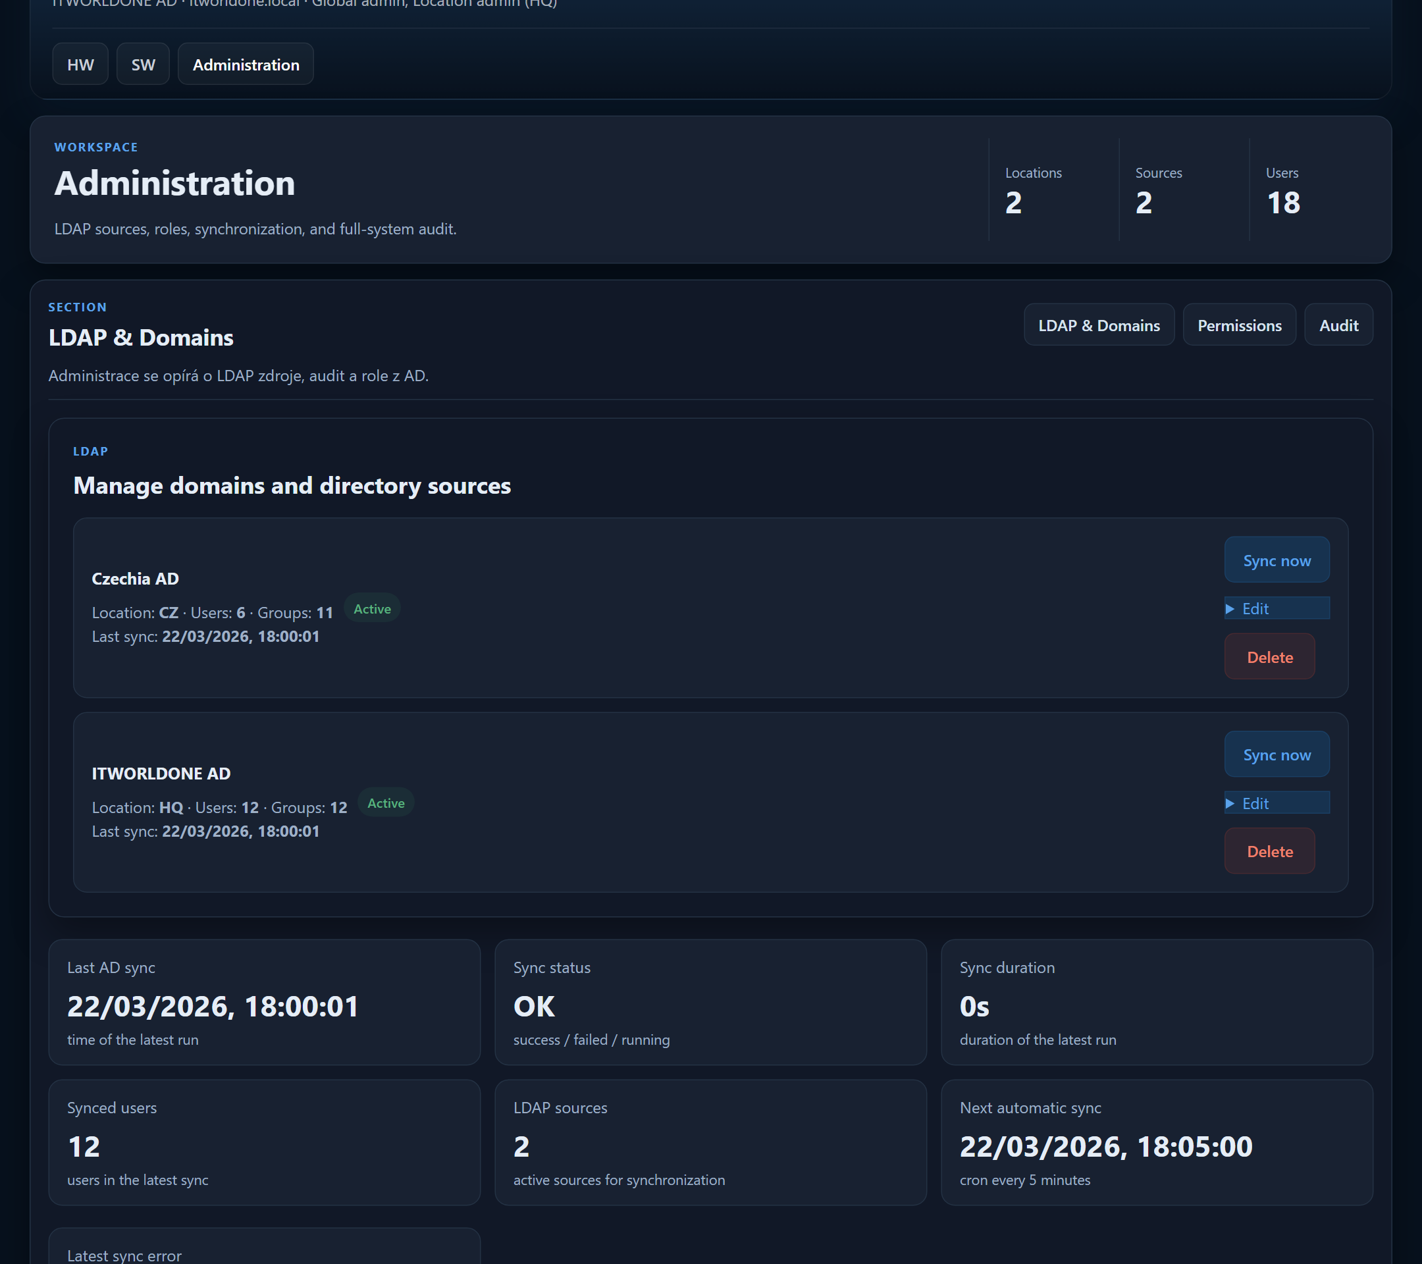Click the Sync status OK card
Viewport: 1422px width, 1264px height.
click(x=710, y=1002)
